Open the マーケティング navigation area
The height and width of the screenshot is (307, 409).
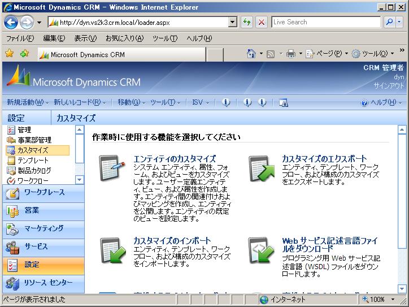tap(43, 229)
